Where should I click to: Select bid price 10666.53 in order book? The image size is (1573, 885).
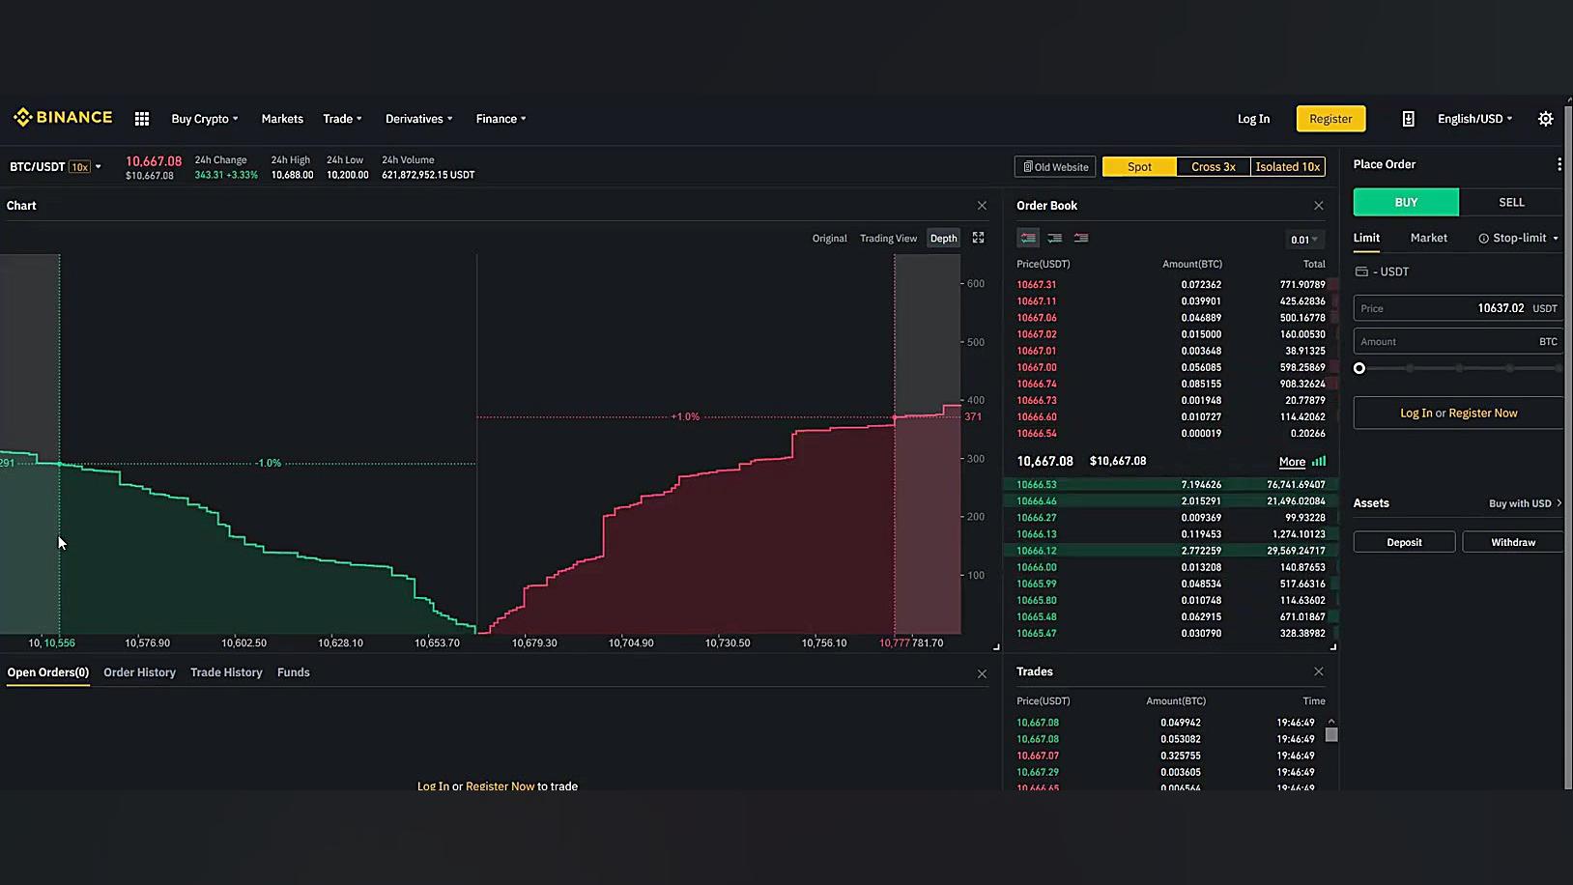tap(1036, 485)
